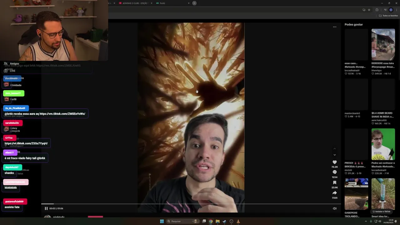Like the TikTok video with heart icon

[334, 162]
